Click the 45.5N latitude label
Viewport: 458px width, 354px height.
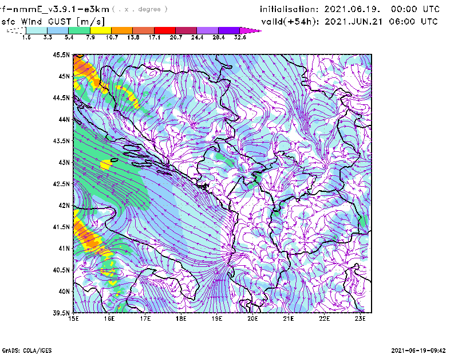coord(61,54)
